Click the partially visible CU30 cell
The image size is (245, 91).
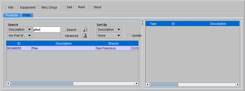coord(135,48)
